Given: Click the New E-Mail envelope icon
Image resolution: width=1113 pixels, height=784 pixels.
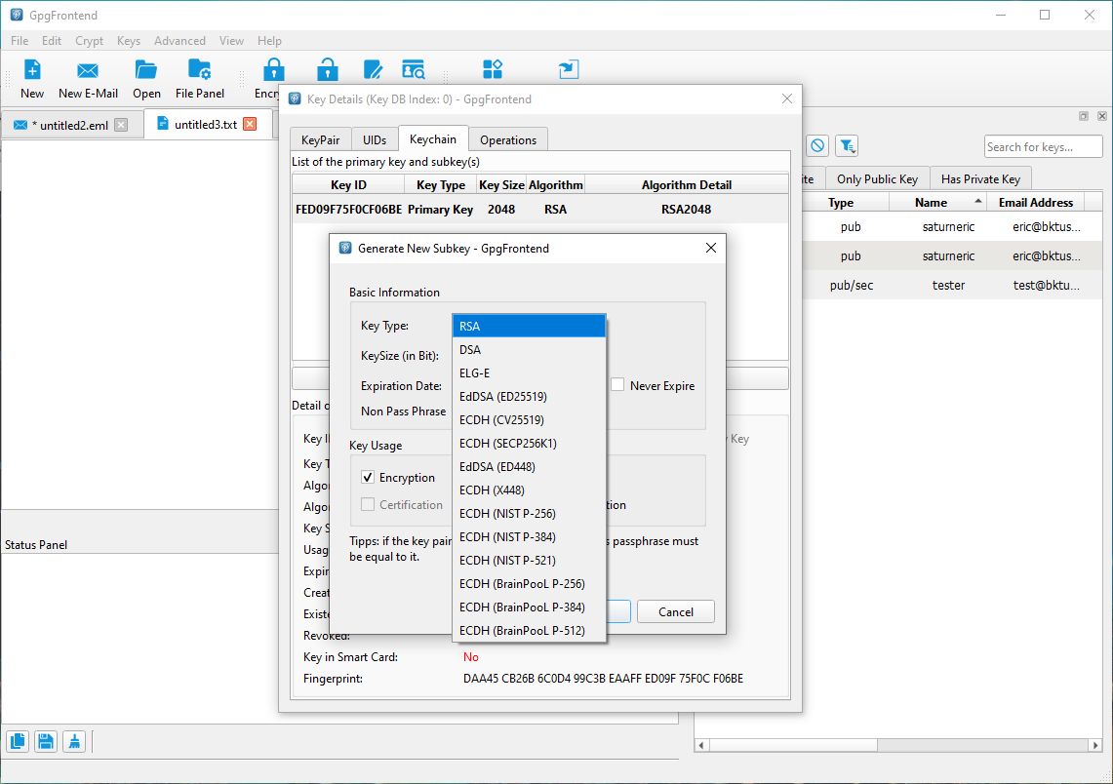Looking at the screenshot, I should [x=88, y=69].
